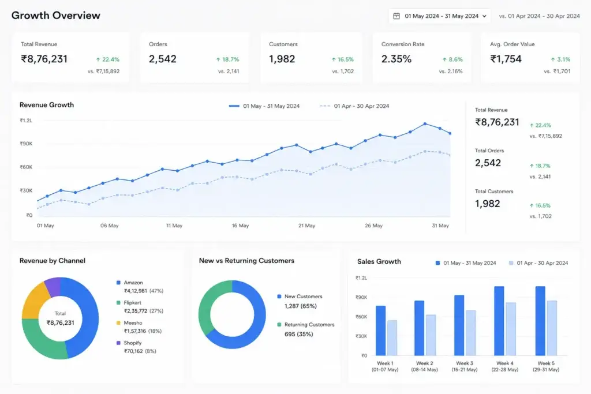Screen dimensions: 591x394
Task: Click the 18.7% up-arrow beside Total Orders
Action: [532, 166]
